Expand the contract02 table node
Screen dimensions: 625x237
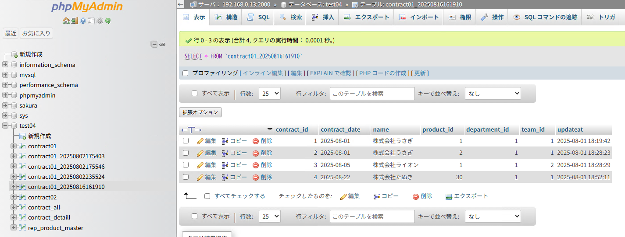[x=14, y=197]
